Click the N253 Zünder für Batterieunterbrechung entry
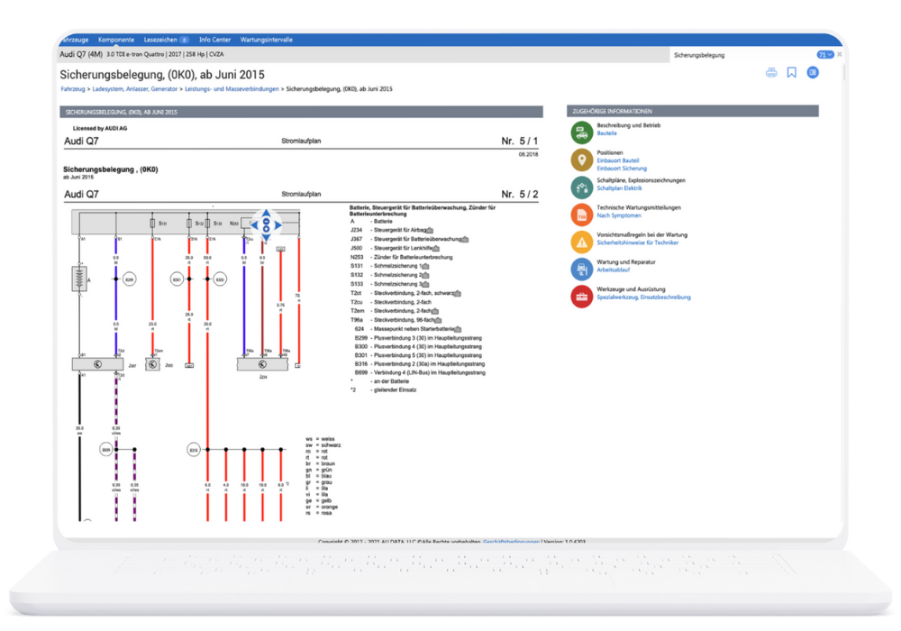The width and height of the screenshot is (901, 631). click(402, 258)
